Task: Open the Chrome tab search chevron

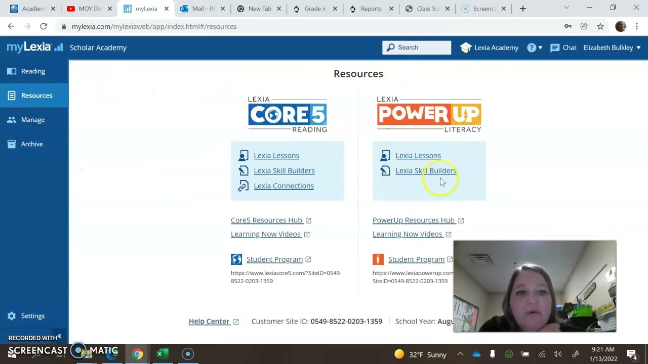Action: coord(566,8)
